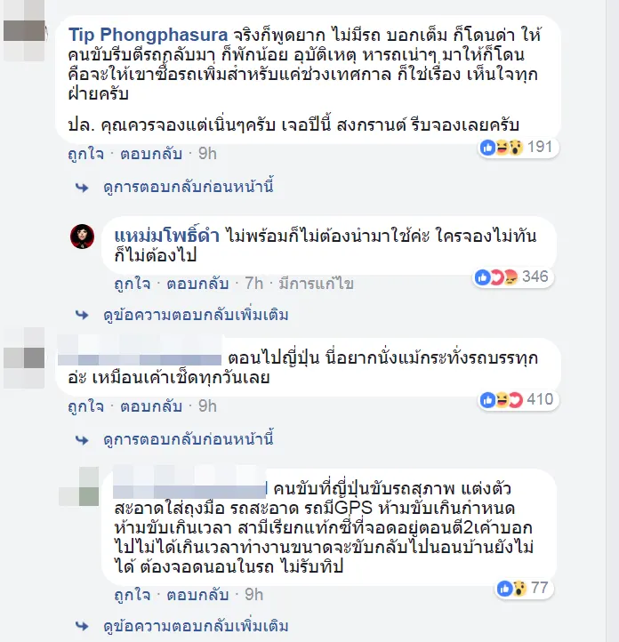Expand bottom ดูข้อความตอบกลับเพิ่มเติม more replies
The image size is (619, 642).
coord(196,627)
